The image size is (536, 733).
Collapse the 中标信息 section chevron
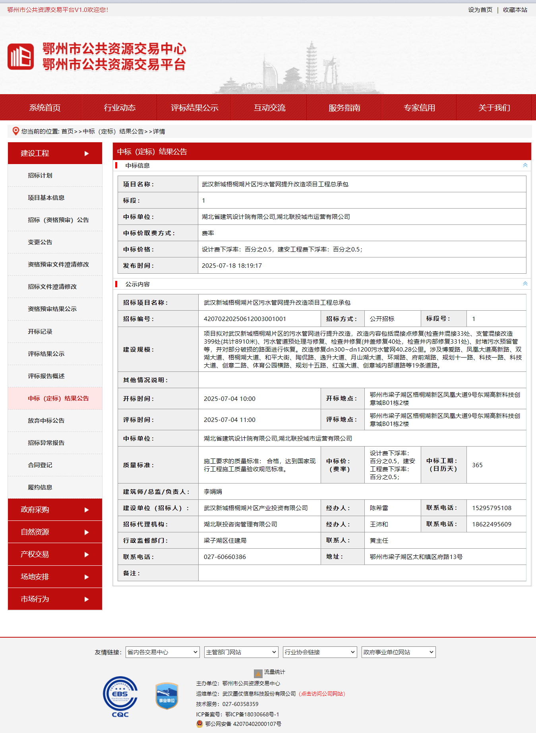[525, 165]
